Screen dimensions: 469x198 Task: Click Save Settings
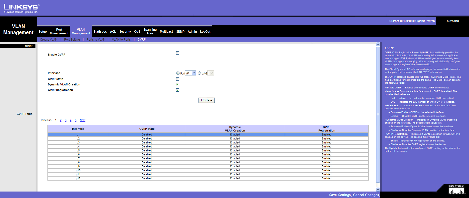[x=340, y=195]
